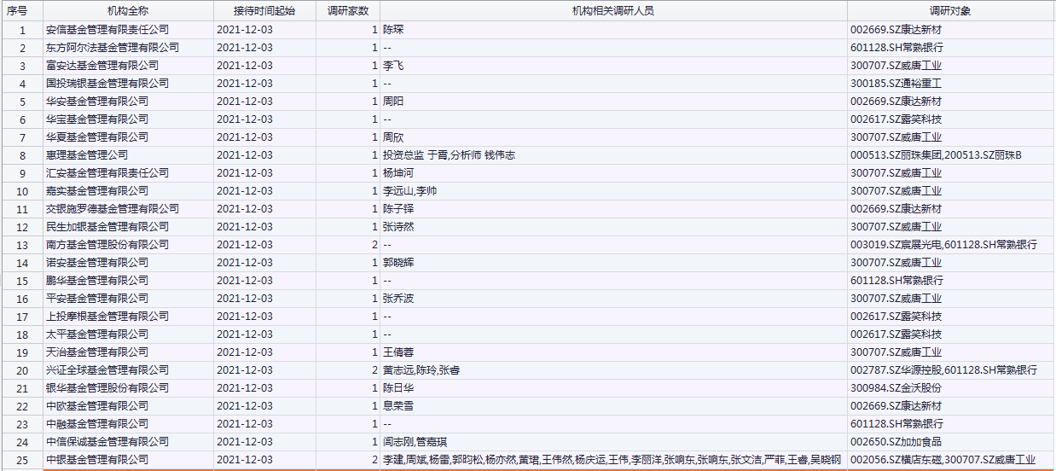Sort by the 调研家数 column header
Image resolution: width=1056 pixels, height=471 pixels.
point(348,10)
